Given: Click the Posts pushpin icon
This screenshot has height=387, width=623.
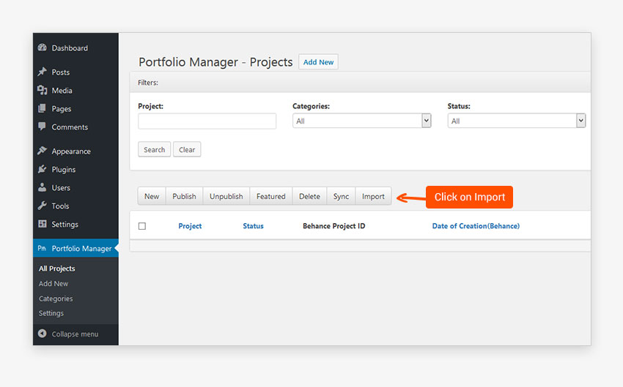Looking at the screenshot, I should click(x=42, y=72).
